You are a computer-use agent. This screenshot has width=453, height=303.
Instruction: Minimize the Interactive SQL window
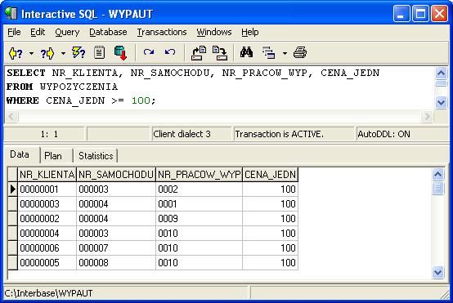[401, 14]
